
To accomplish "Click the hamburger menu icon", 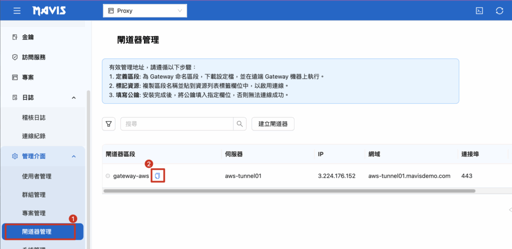I will (17, 10).
